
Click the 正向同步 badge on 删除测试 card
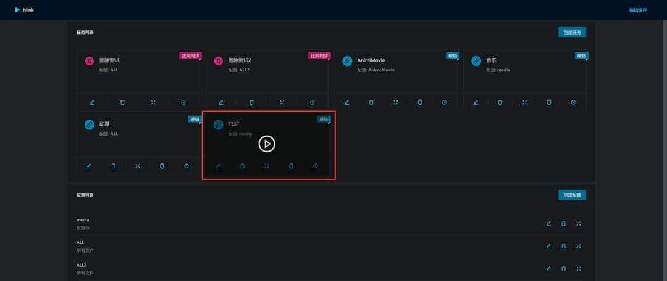[190, 55]
